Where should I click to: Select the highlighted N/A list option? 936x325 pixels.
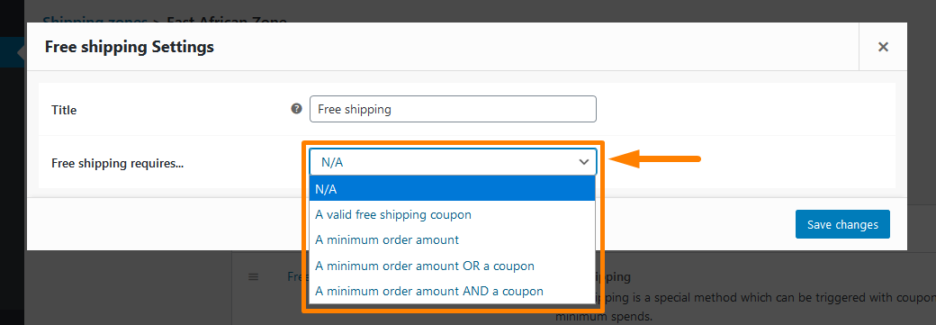(453, 189)
